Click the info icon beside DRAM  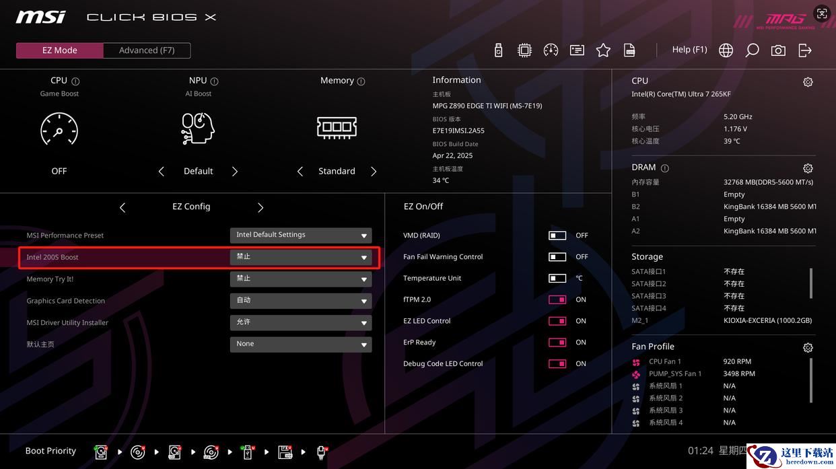(665, 168)
